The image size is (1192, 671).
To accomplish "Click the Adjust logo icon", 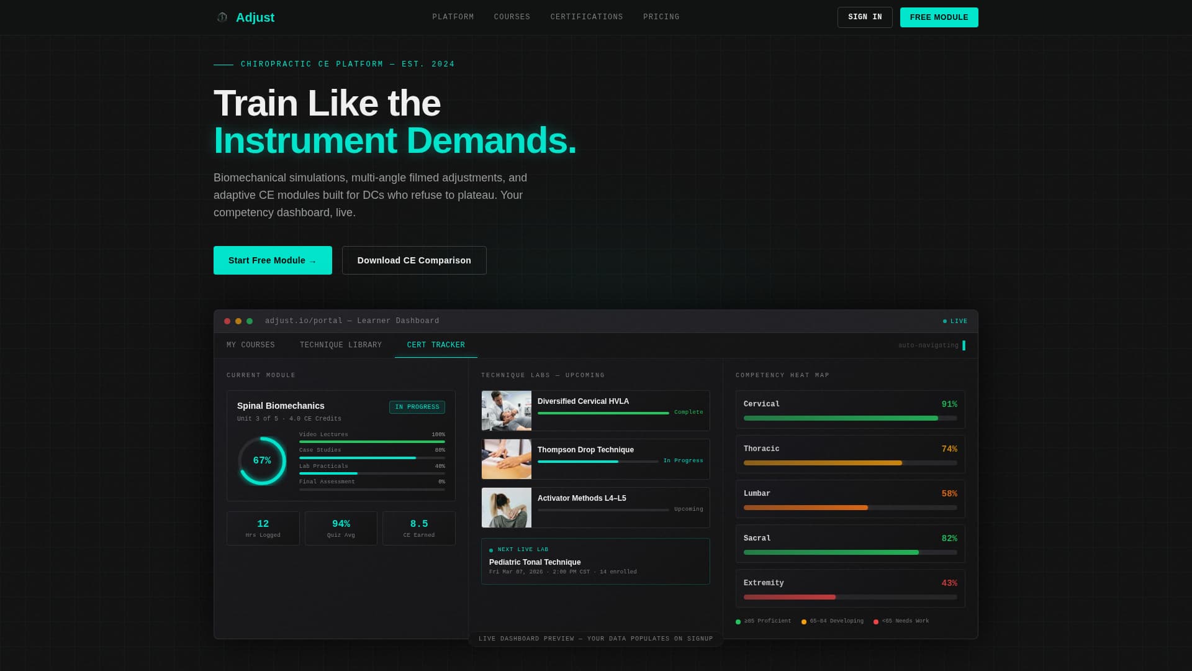I will tap(222, 17).
